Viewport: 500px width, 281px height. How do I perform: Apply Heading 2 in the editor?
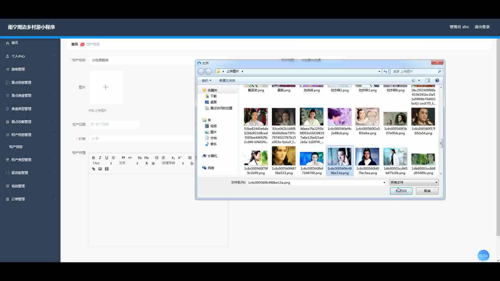pos(147,158)
